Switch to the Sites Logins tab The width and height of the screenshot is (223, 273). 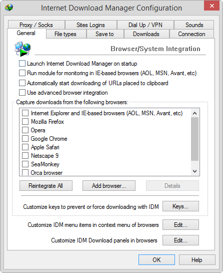[90, 25]
